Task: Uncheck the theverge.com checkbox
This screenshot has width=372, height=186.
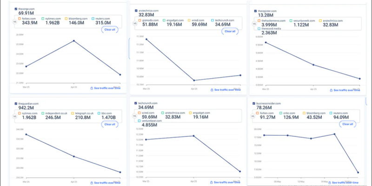Action: [16, 9]
